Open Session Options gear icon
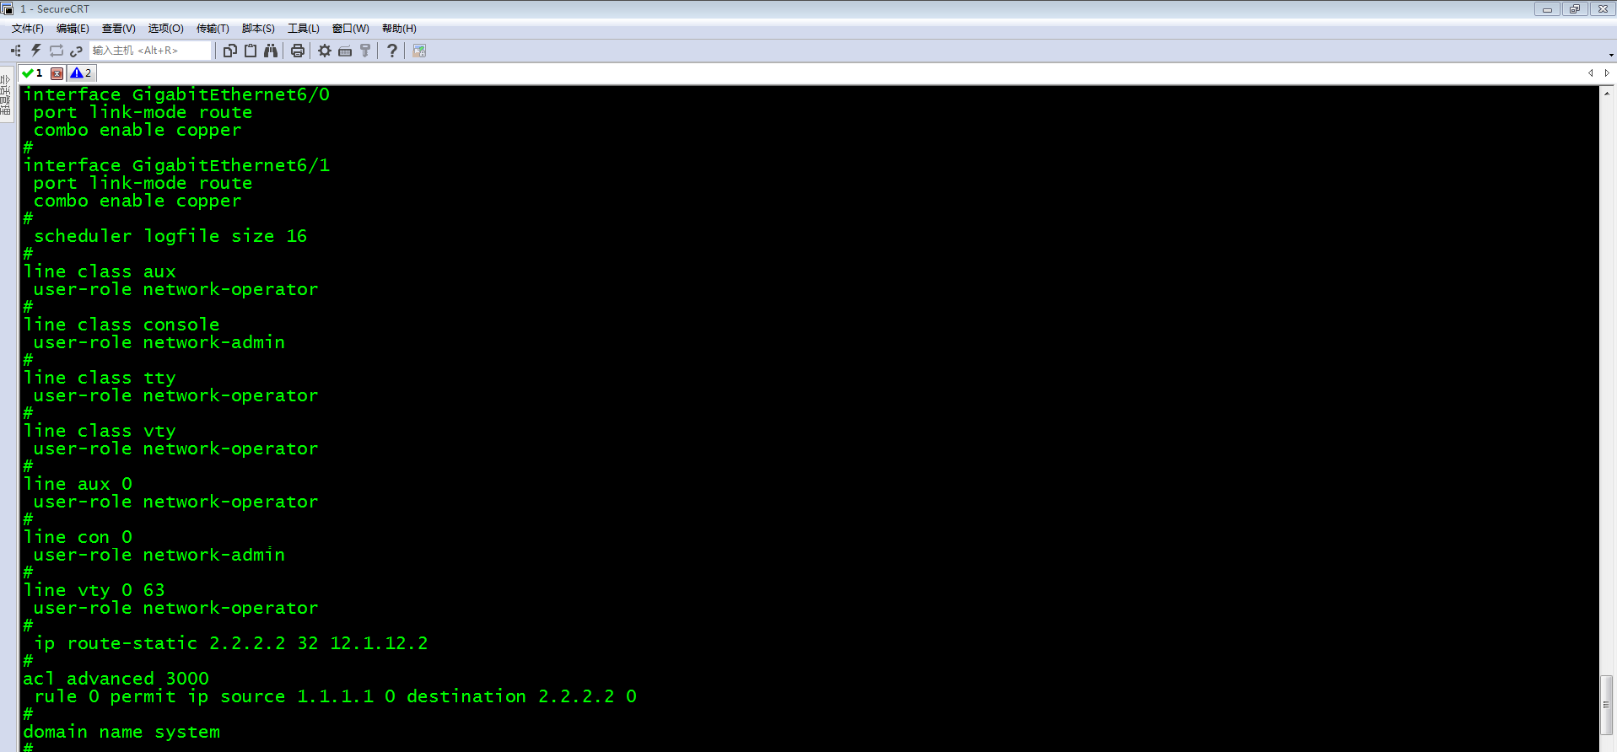 pyautogui.click(x=325, y=51)
